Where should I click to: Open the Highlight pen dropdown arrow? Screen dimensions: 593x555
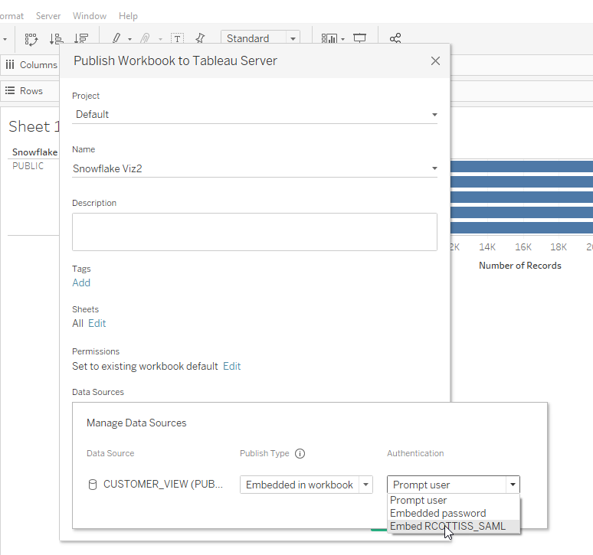coord(129,39)
